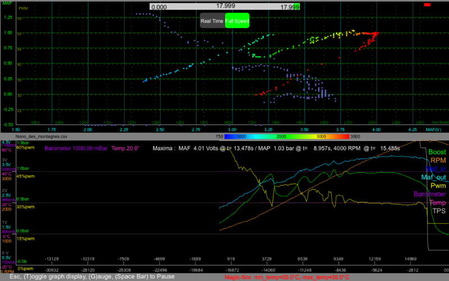Viewport: 449px width, 281px height.
Task: Click the 0.0bar scale label
Action: tap(22, 231)
